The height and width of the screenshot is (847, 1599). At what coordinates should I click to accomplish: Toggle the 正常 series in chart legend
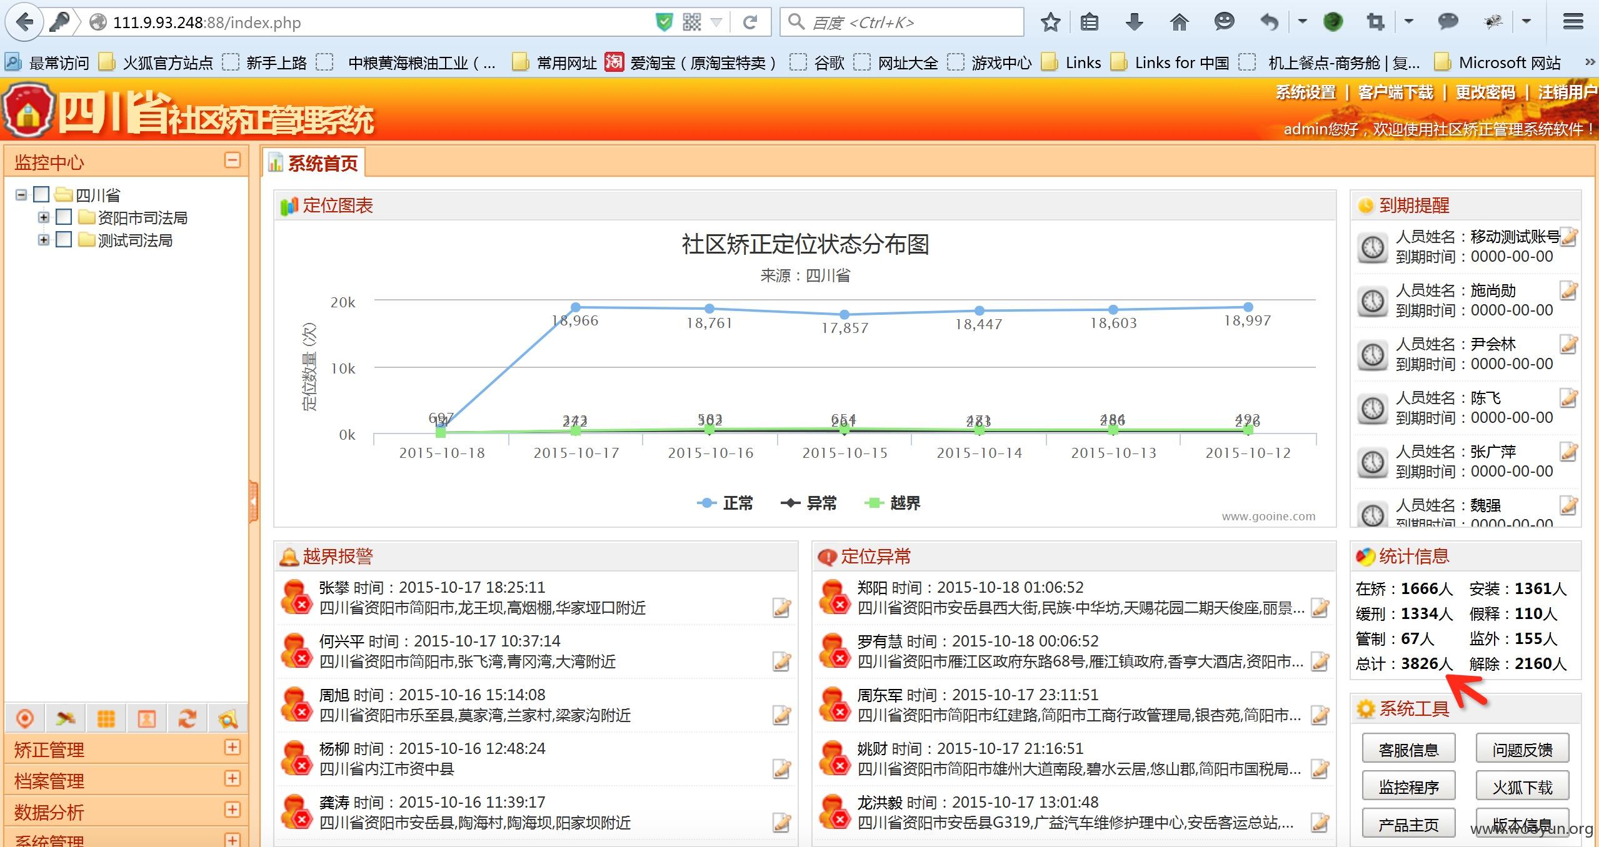click(725, 503)
